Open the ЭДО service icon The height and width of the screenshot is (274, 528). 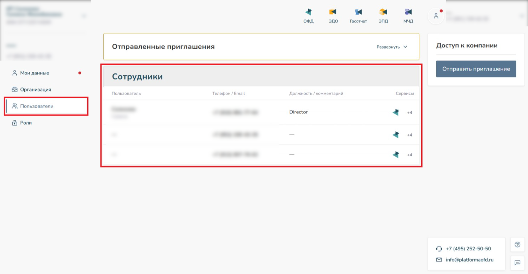click(333, 15)
